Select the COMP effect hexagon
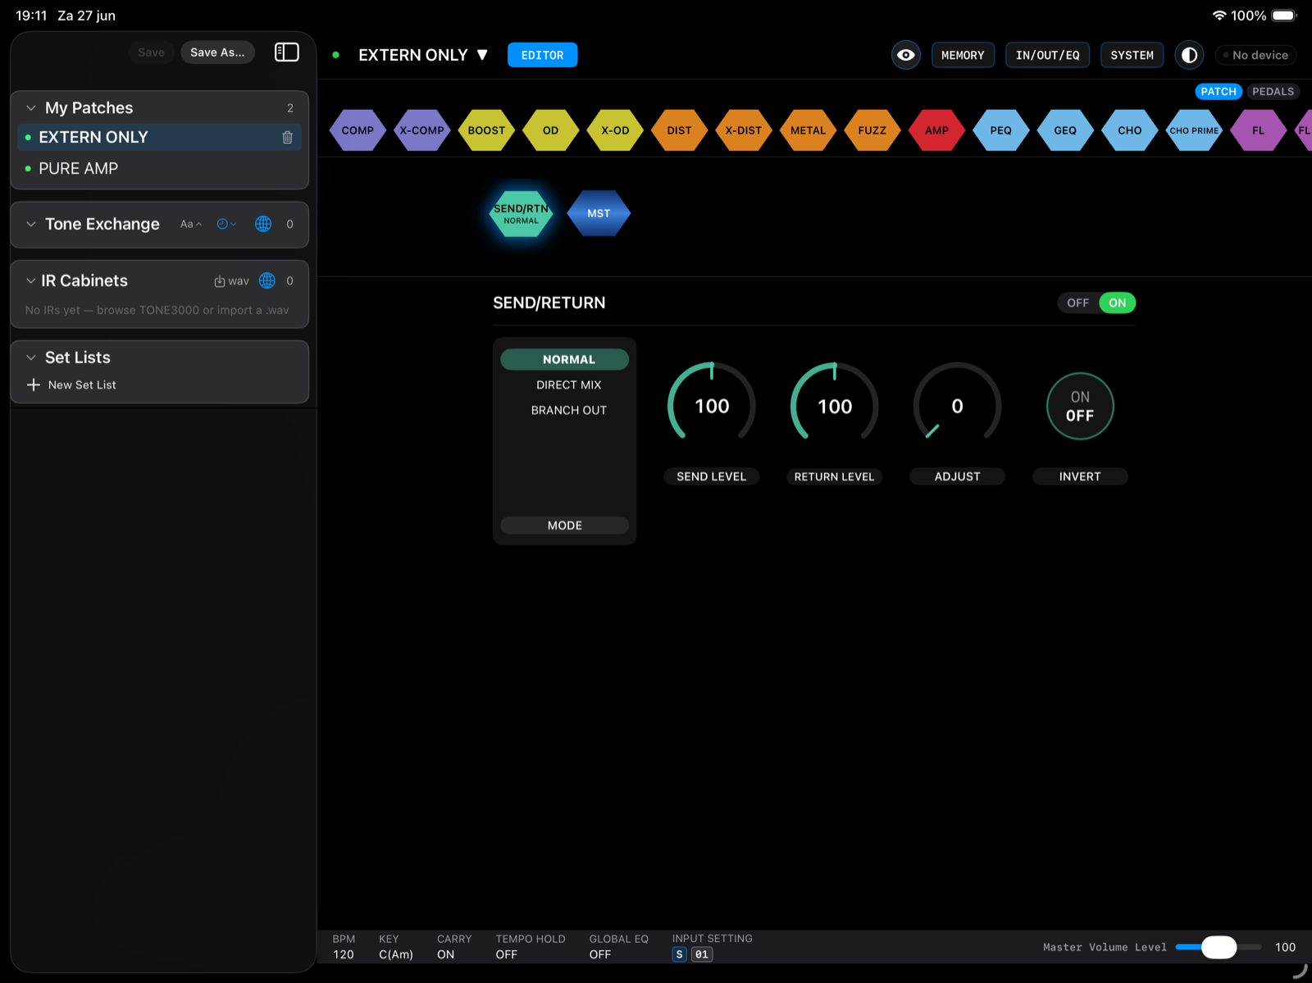The width and height of the screenshot is (1312, 983). click(x=358, y=130)
